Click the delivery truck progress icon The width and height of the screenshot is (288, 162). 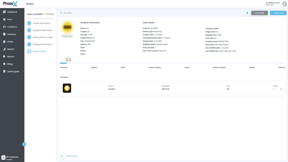pos(68,59)
